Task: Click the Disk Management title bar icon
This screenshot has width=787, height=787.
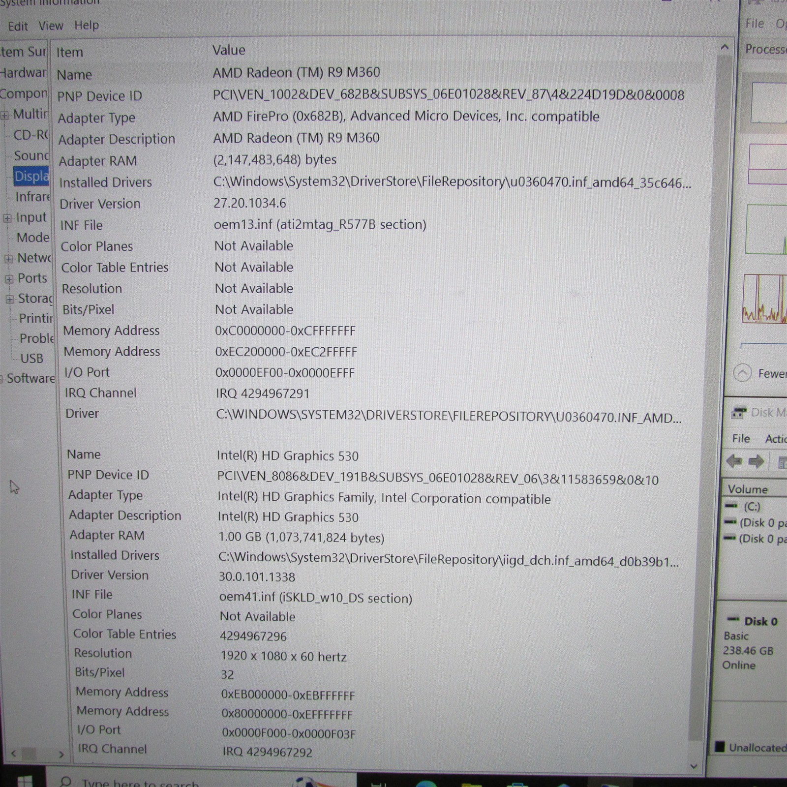Action: coord(738,412)
